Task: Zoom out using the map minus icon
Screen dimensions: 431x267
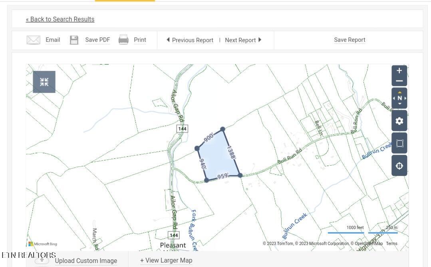Action: (399, 81)
